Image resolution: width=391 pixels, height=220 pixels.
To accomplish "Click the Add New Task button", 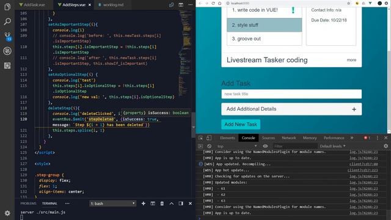I will coord(241,124).
